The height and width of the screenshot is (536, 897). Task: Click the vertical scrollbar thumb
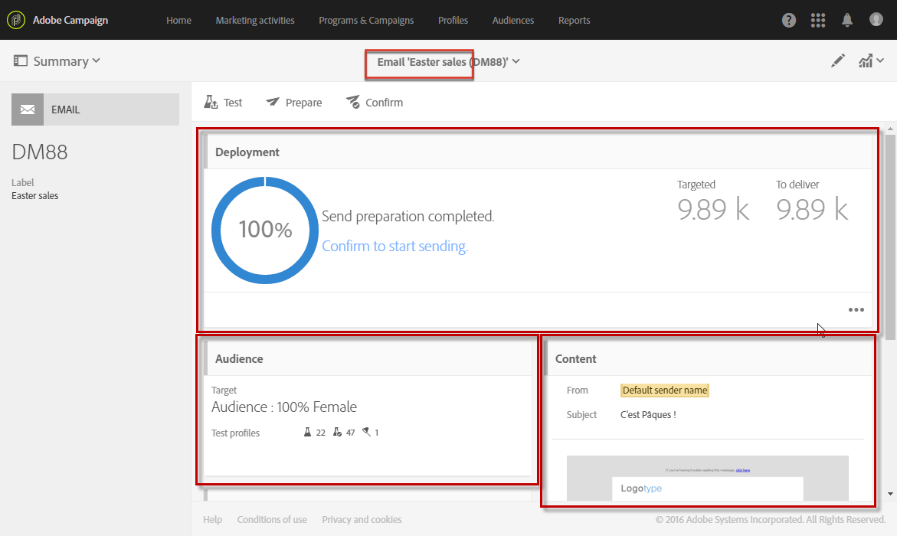click(x=890, y=236)
